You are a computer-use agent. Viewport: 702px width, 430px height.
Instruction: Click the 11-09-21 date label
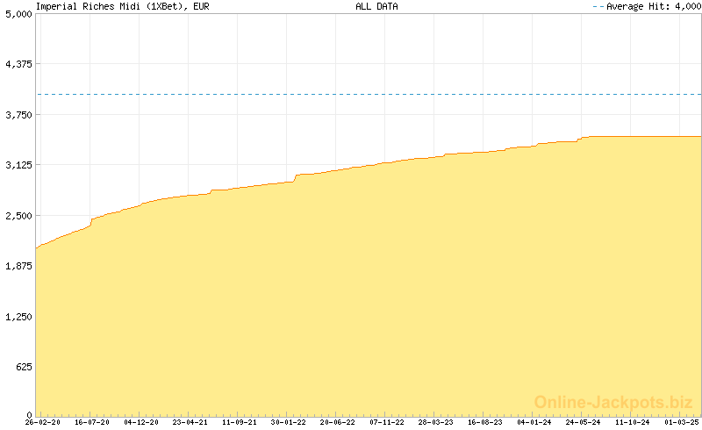click(x=239, y=422)
